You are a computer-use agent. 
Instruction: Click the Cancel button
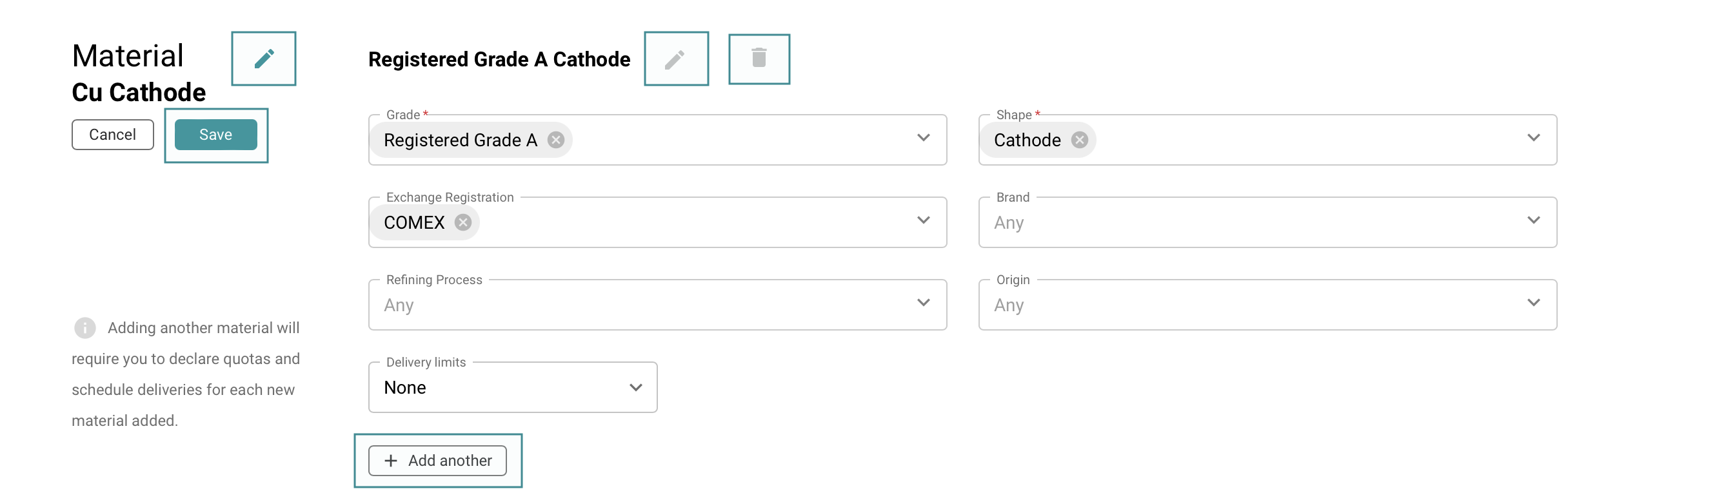pos(113,135)
